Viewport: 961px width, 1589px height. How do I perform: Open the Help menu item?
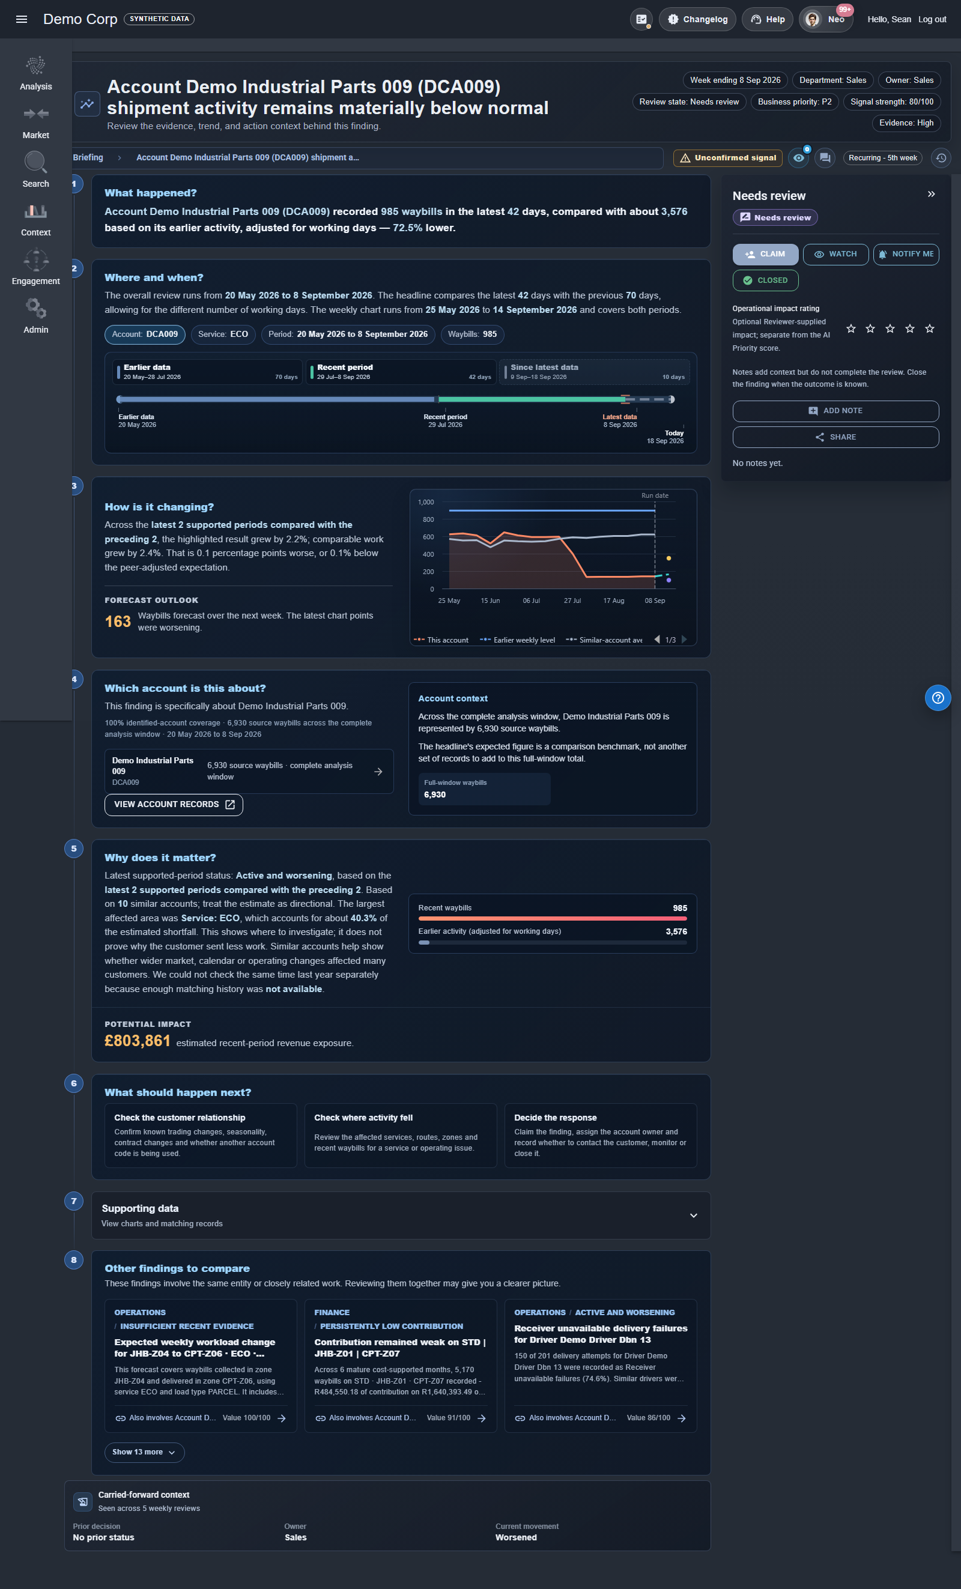point(768,19)
